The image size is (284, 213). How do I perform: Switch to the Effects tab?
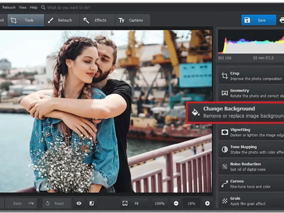95,20
